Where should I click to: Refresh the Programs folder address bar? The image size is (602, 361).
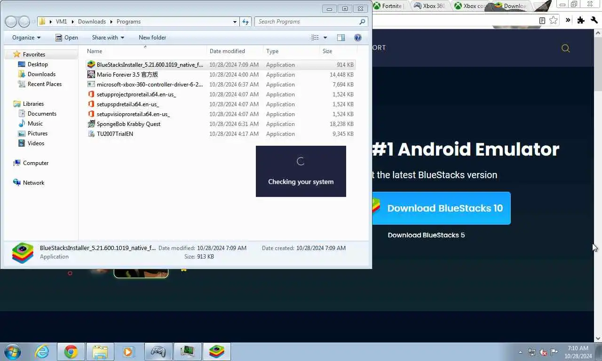pyautogui.click(x=246, y=22)
